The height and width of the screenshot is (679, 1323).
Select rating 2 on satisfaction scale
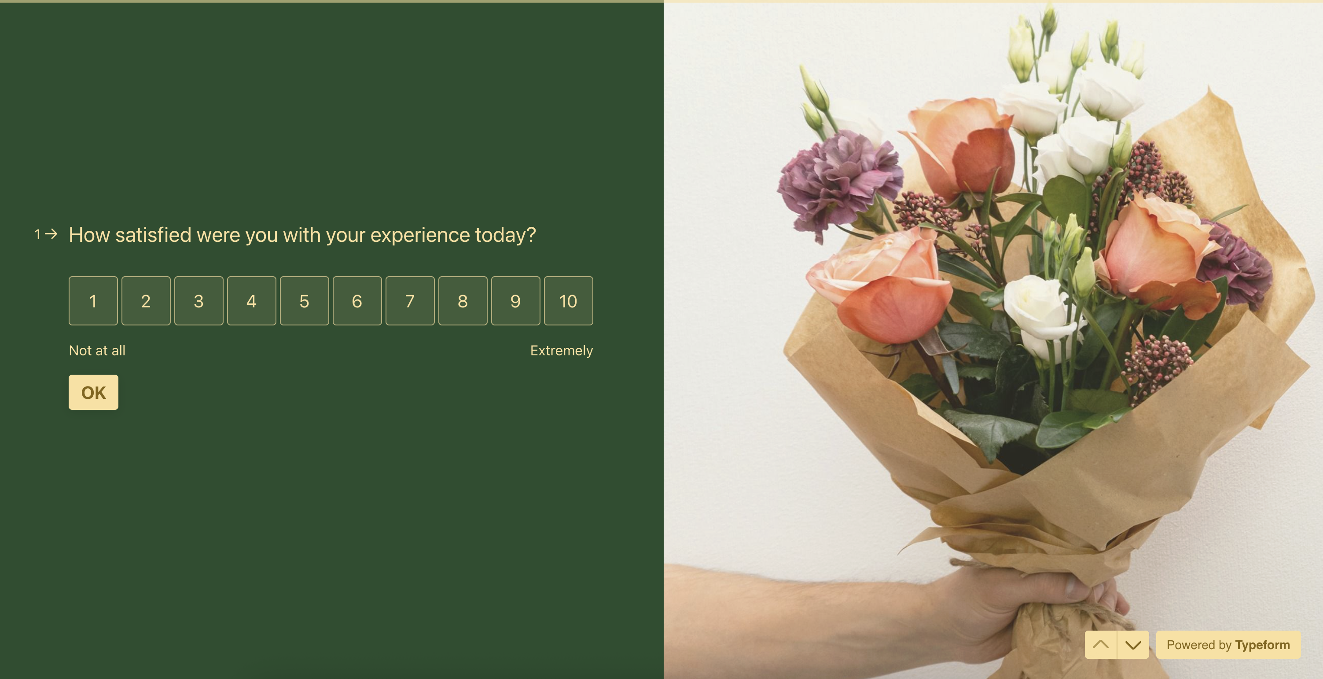pos(146,301)
